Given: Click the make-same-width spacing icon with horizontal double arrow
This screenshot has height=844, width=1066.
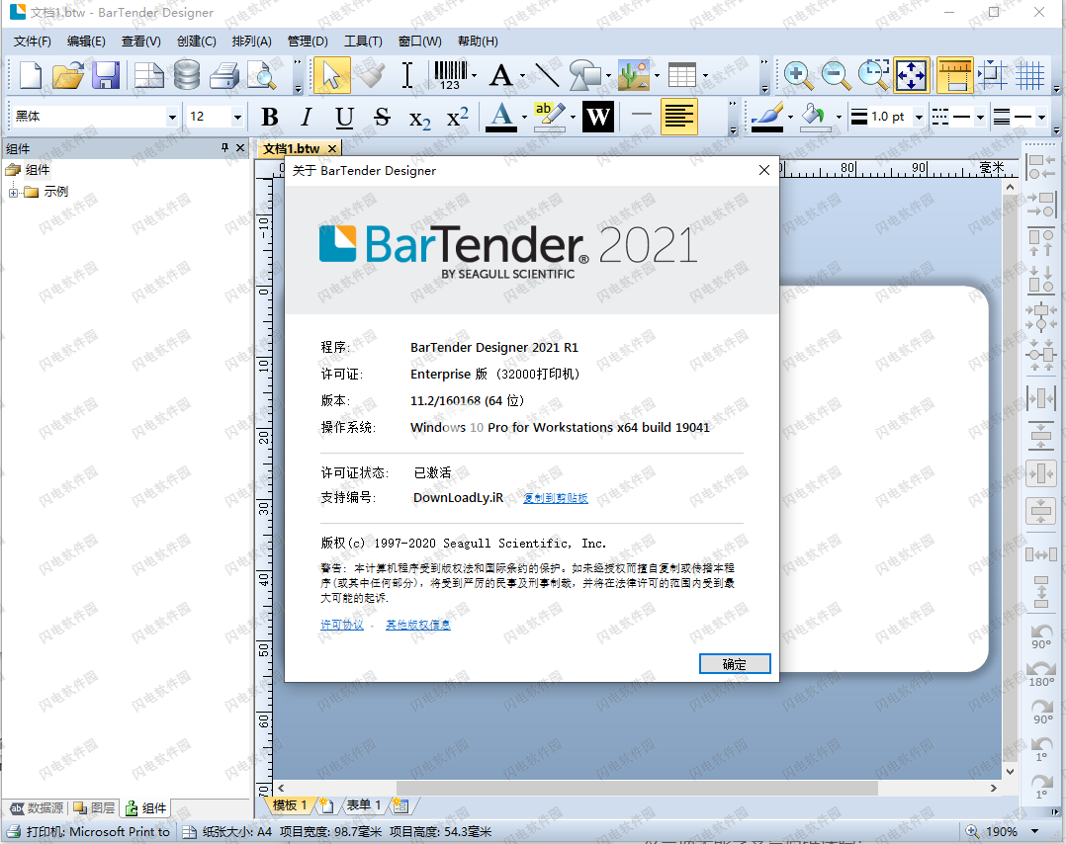Looking at the screenshot, I should (x=1041, y=554).
